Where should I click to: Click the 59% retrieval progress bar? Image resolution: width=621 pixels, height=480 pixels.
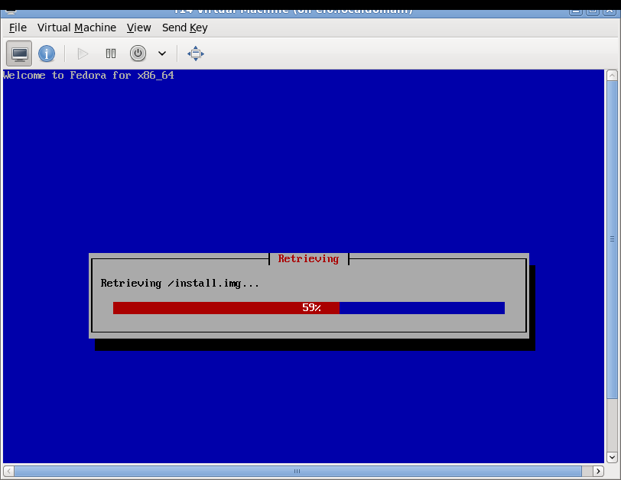click(x=309, y=308)
